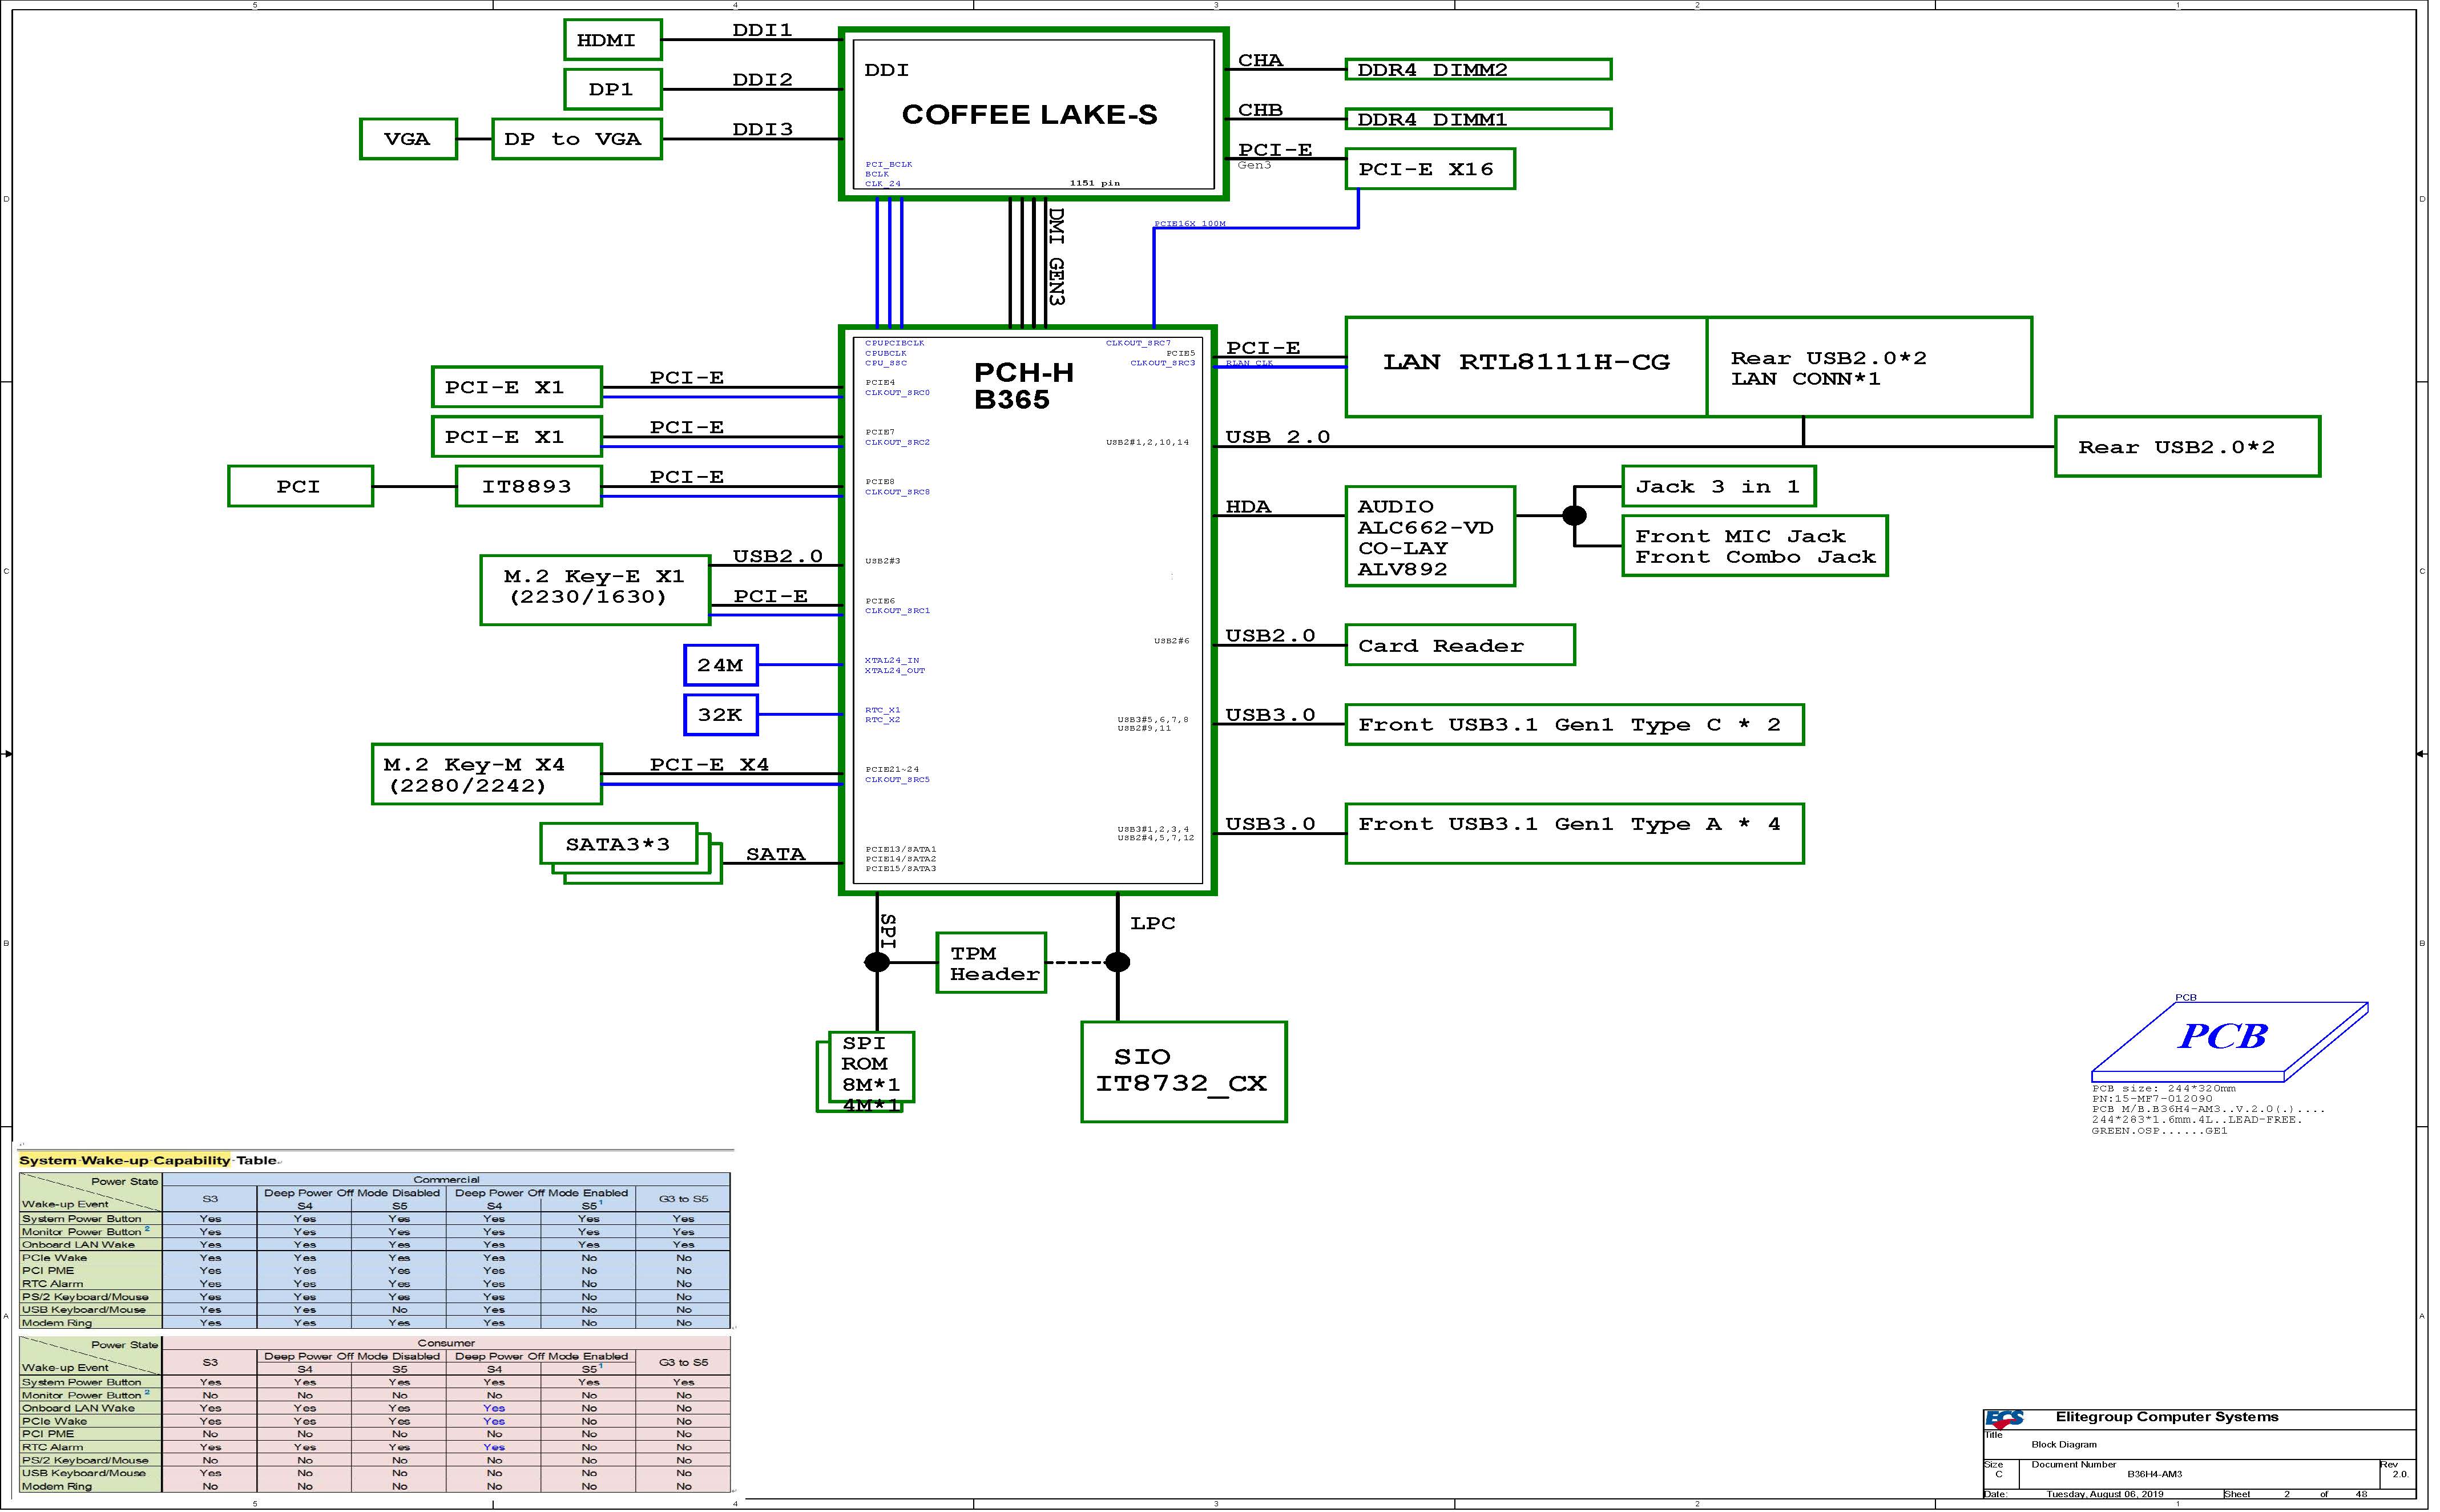
Task: Click the SATA3*3 stacked block
Action: pyautogui.click(x=618, y=845)
